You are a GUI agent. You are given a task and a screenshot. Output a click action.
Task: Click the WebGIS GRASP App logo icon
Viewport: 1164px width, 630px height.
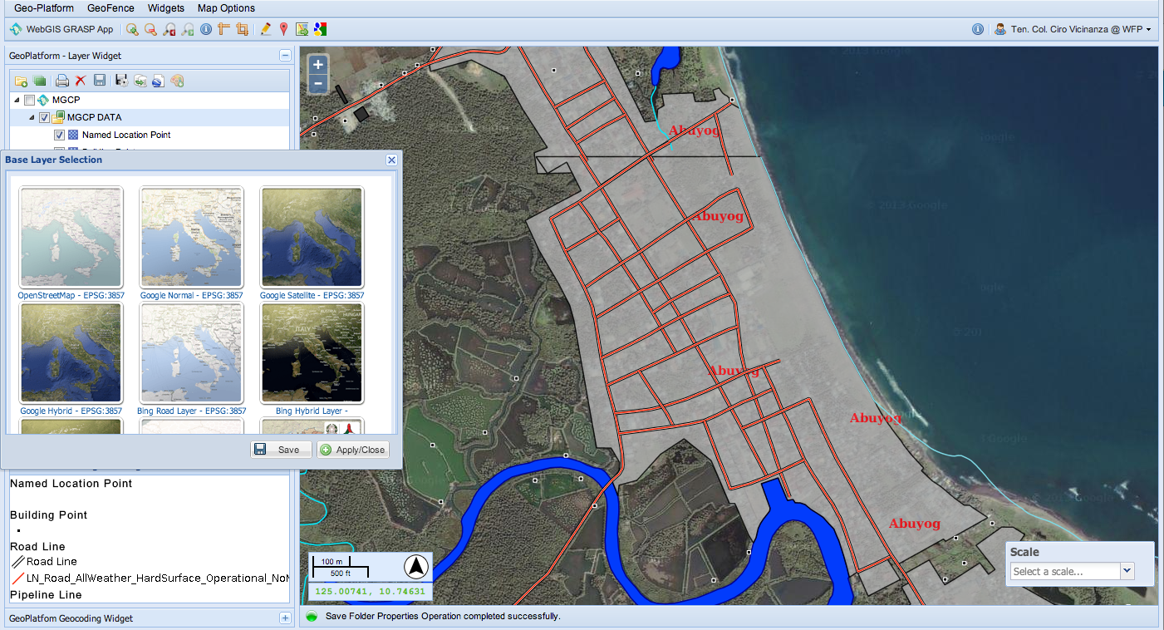(x=16, y=29)
